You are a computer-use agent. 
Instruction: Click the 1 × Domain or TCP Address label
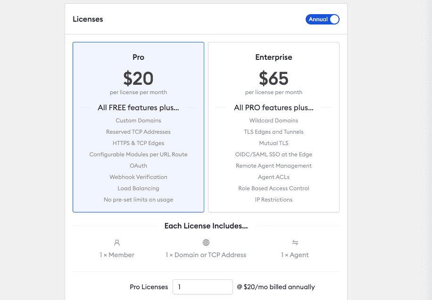point(206,255)
